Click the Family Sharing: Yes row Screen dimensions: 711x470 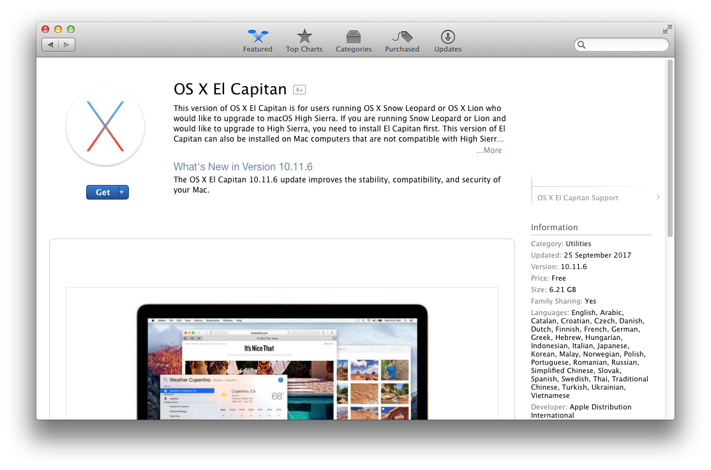564,301
